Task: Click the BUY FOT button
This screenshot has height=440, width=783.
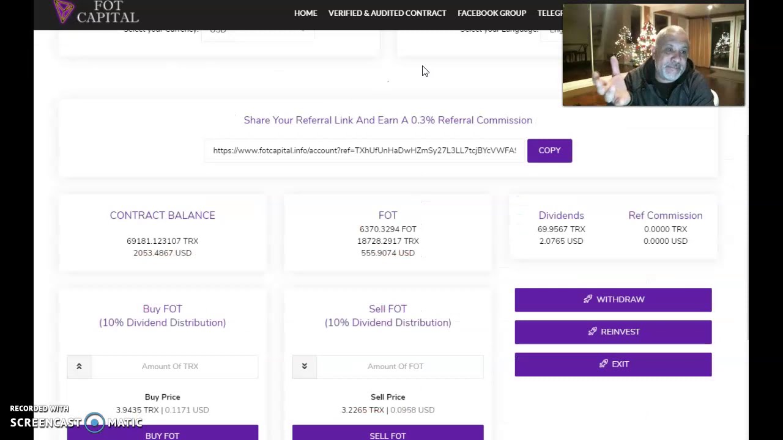Action: [x=163, y=433]
